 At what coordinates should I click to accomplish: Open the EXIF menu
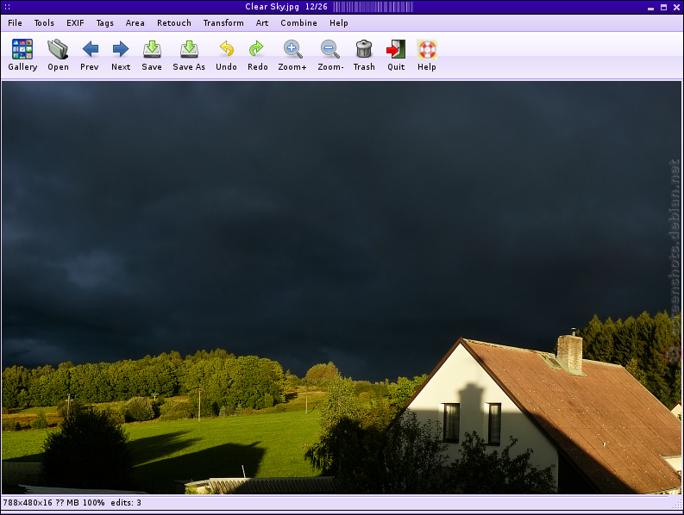[x=75, y=23]
